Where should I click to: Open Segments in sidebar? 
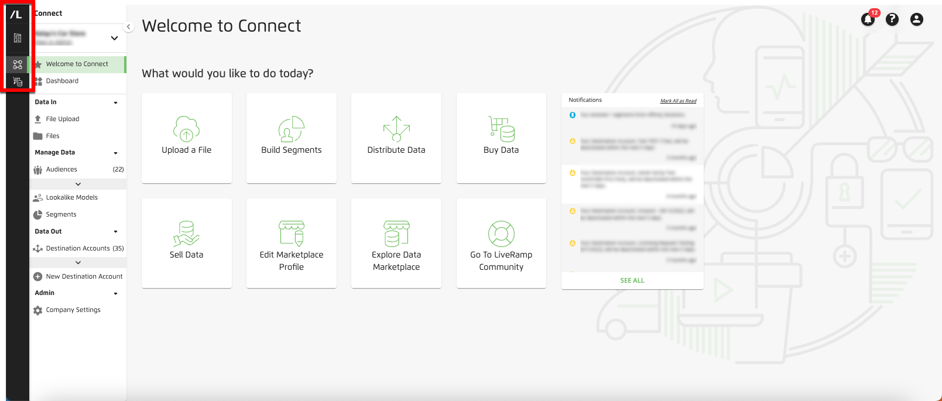(78, 215)
